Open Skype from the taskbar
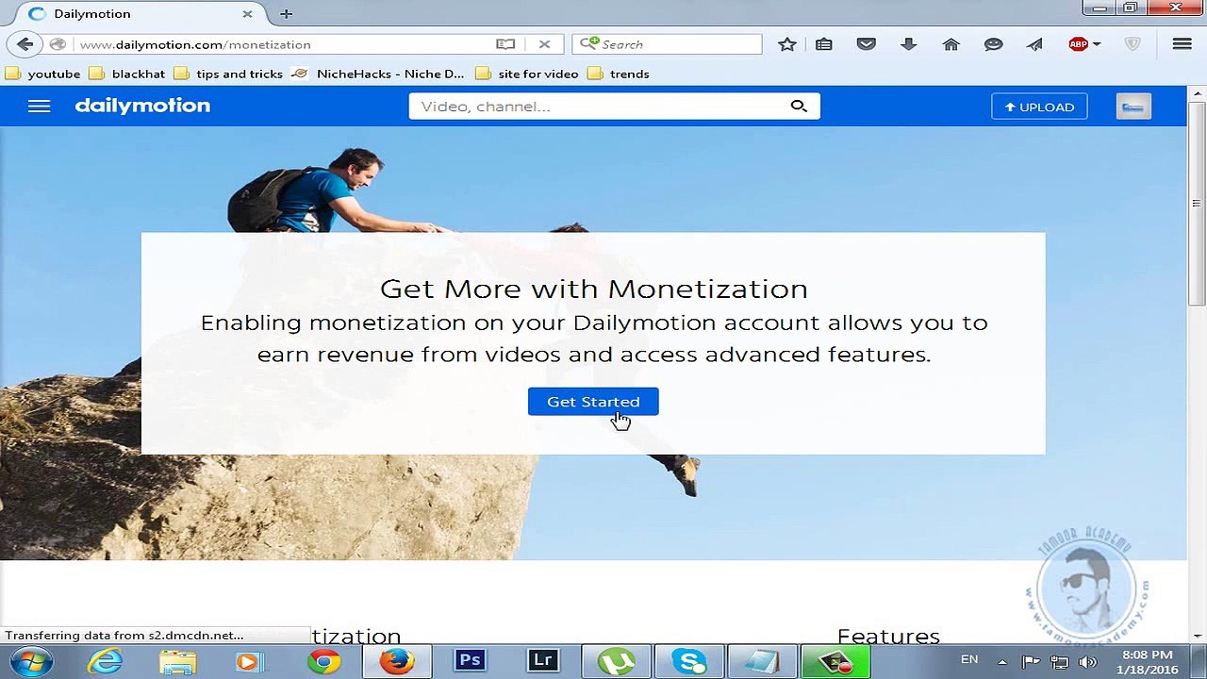 689,661
